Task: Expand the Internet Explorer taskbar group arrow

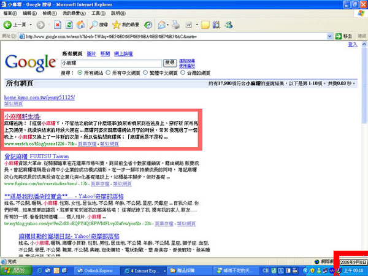Action: [x=164, y=270]
